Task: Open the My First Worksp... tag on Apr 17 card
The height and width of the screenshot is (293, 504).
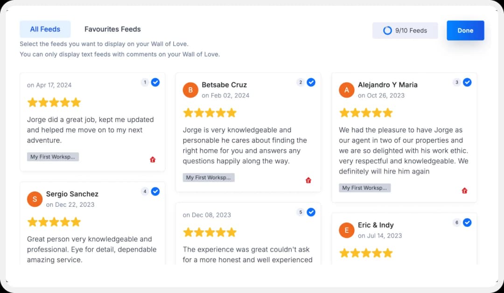Action: tap(53, 157)
